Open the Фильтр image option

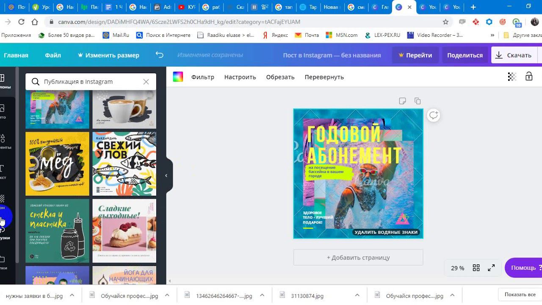pyautogui.click(x=203, y=77)
